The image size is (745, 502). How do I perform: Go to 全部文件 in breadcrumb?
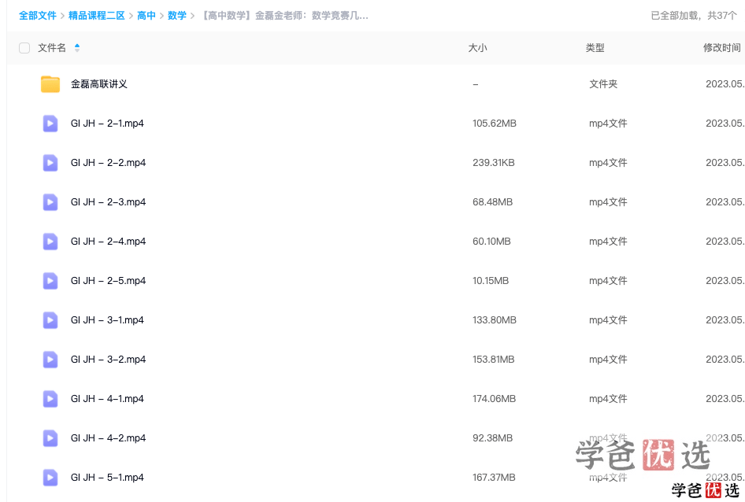38,16
